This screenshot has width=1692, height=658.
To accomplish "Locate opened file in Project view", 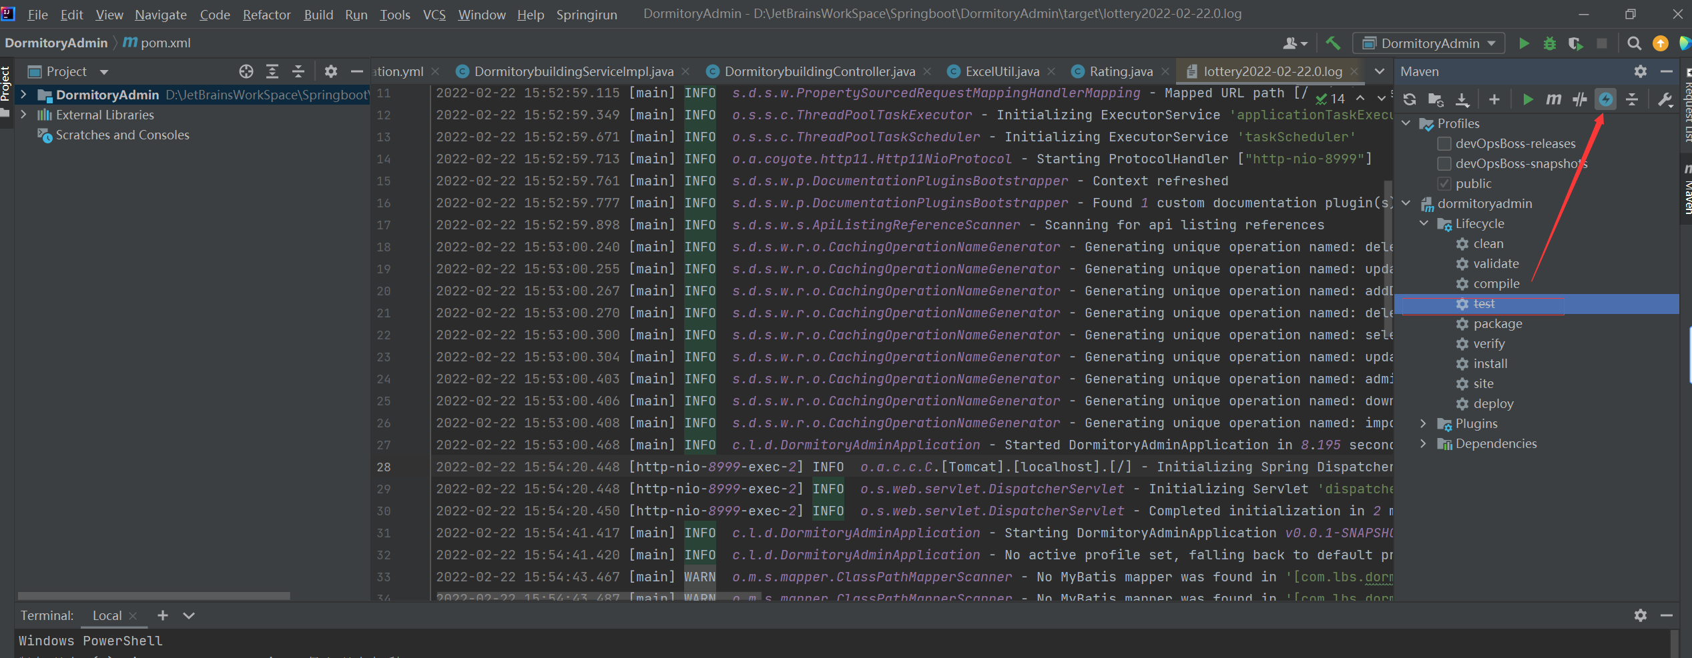I will pos(246,71).
